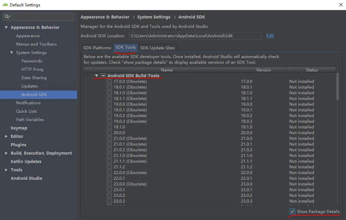The width and height of the screenshot is (346, 220).
Task: Click System Settings breadcrumb
Action: pyautogui.click(x=154, y=17)
